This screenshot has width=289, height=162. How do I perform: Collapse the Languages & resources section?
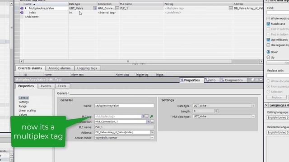click(x=266, y=105)
